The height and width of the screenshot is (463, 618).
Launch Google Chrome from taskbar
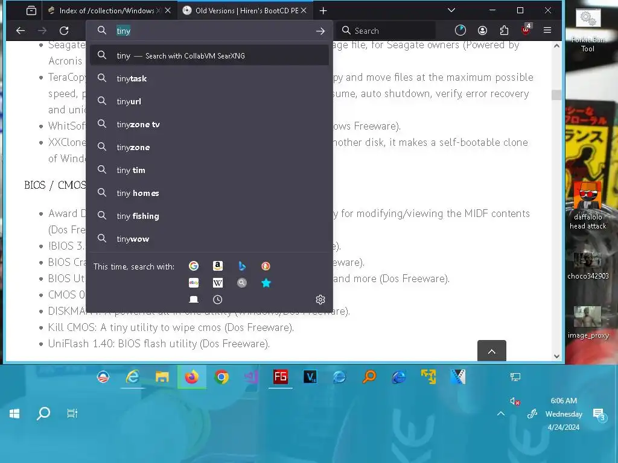(221, 377)
